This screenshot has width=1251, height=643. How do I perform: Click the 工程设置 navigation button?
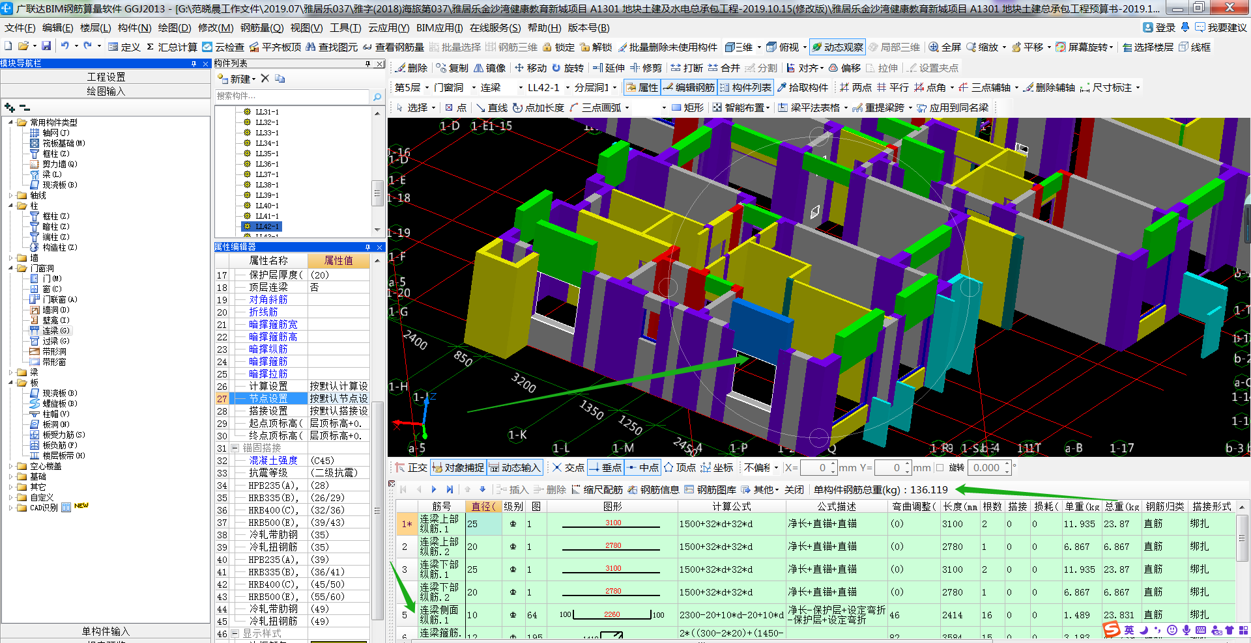pos(106,77)
